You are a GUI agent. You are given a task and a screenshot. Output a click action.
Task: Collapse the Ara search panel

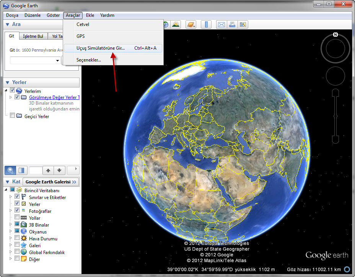coord(7,24)
